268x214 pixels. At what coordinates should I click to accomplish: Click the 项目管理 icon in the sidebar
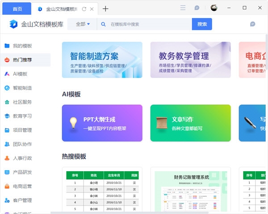(x=7, y=130)
